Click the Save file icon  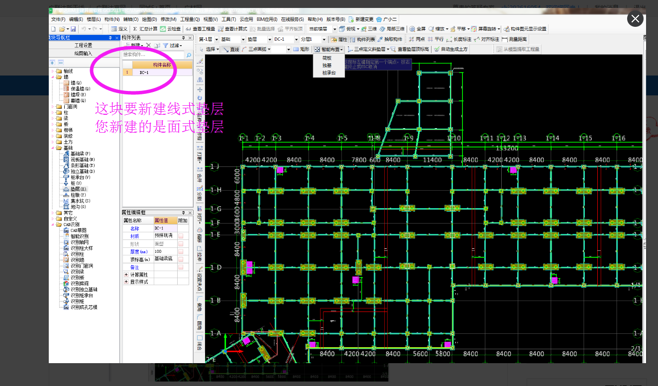[73, 29]
